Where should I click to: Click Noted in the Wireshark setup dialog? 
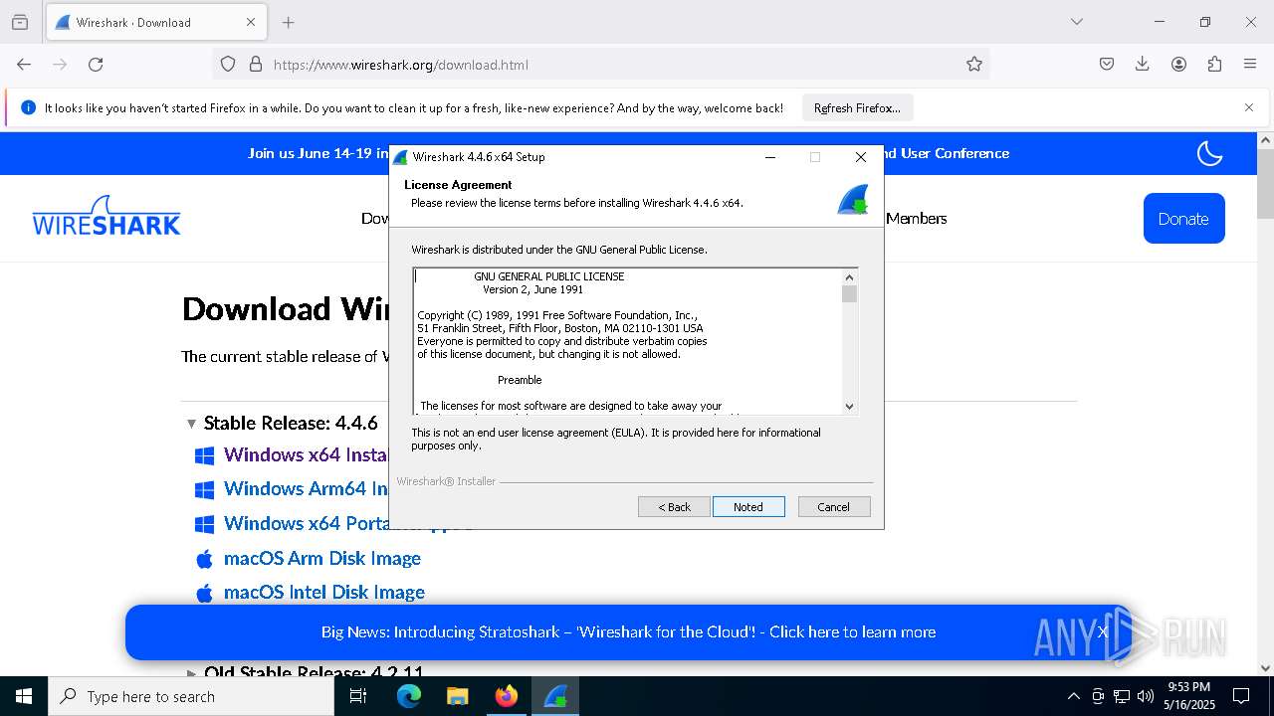pos(748,507)
